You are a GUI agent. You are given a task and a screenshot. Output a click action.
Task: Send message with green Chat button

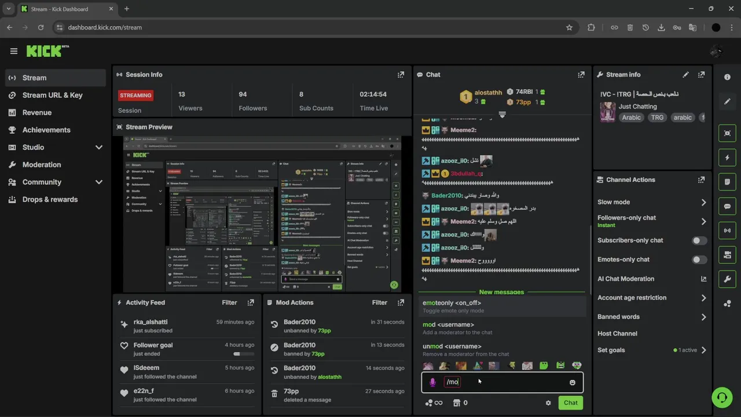[571, 403]
